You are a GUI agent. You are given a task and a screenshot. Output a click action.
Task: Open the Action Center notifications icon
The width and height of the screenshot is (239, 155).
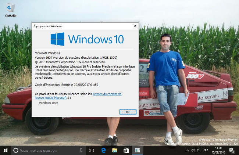coord(232,150)
